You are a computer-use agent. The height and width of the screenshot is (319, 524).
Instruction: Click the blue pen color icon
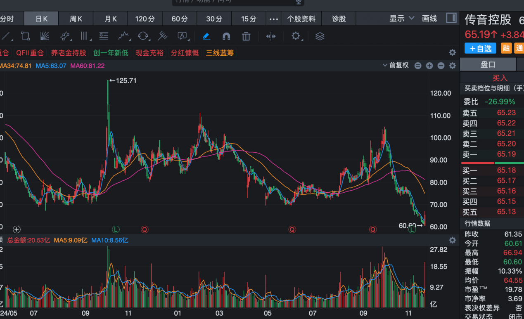(x=206, y=36)
